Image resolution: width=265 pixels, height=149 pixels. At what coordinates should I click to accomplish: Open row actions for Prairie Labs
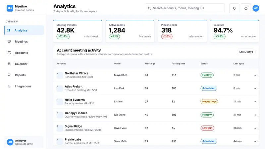tap(256, 142)
